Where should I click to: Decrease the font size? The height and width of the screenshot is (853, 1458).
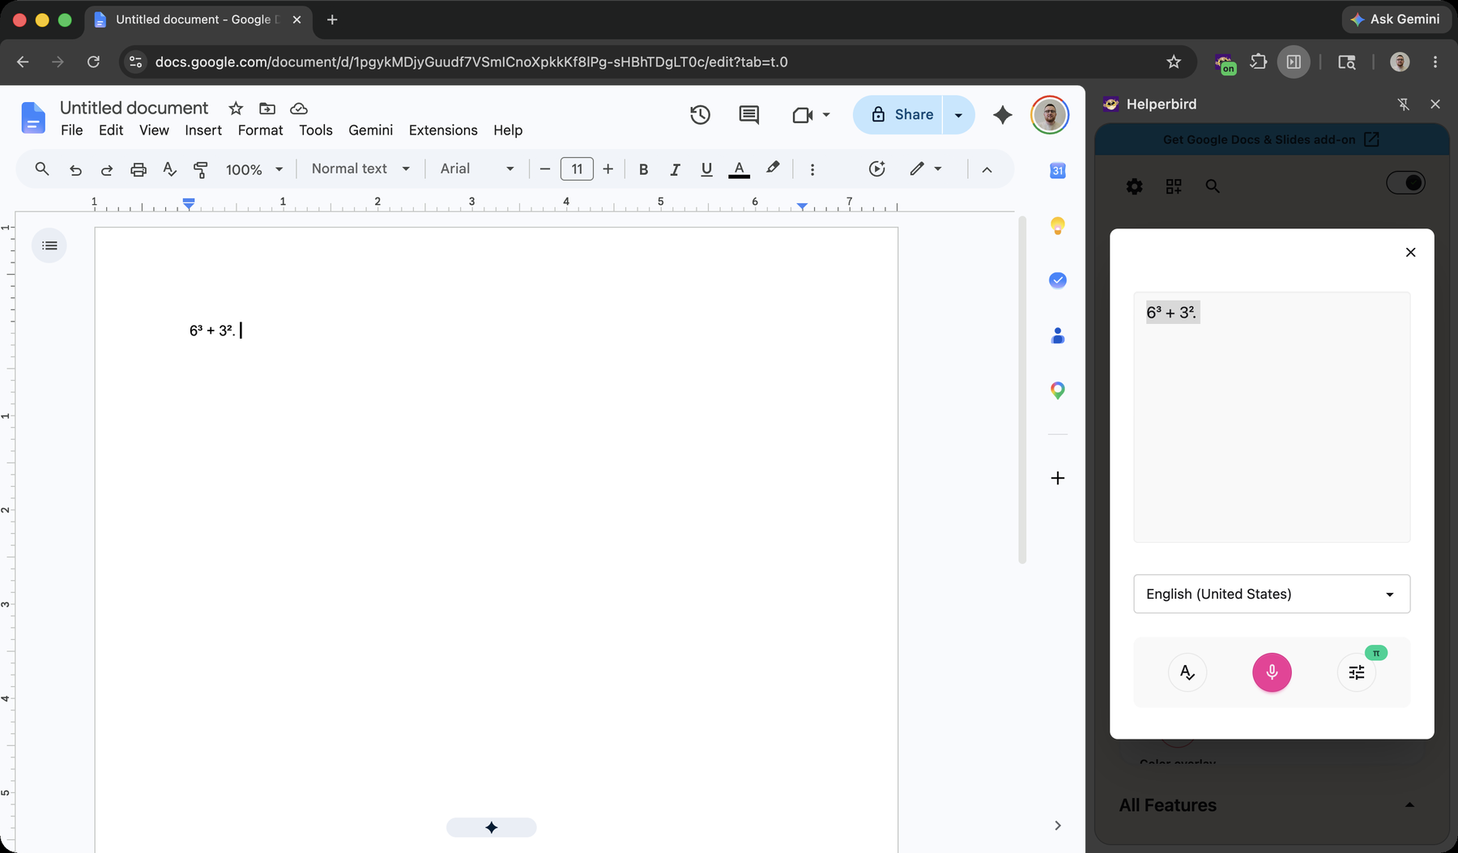click(545, 168)
